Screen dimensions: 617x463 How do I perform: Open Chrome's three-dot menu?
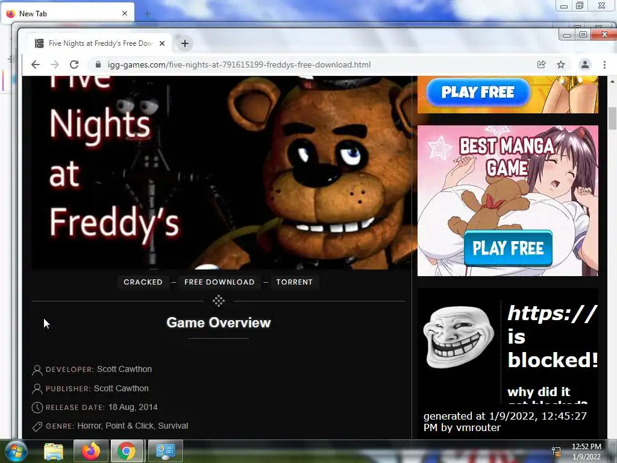click(x=604, y=65)
